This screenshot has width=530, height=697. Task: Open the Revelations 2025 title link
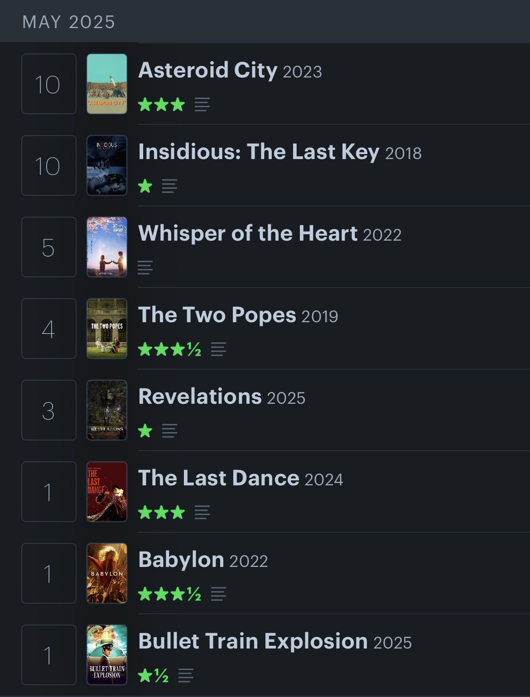coord(222,397)
